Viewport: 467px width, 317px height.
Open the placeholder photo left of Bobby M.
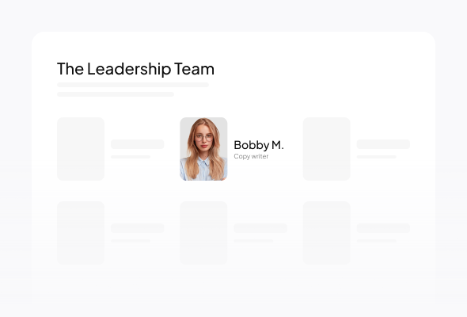click(x=81, y=149)
